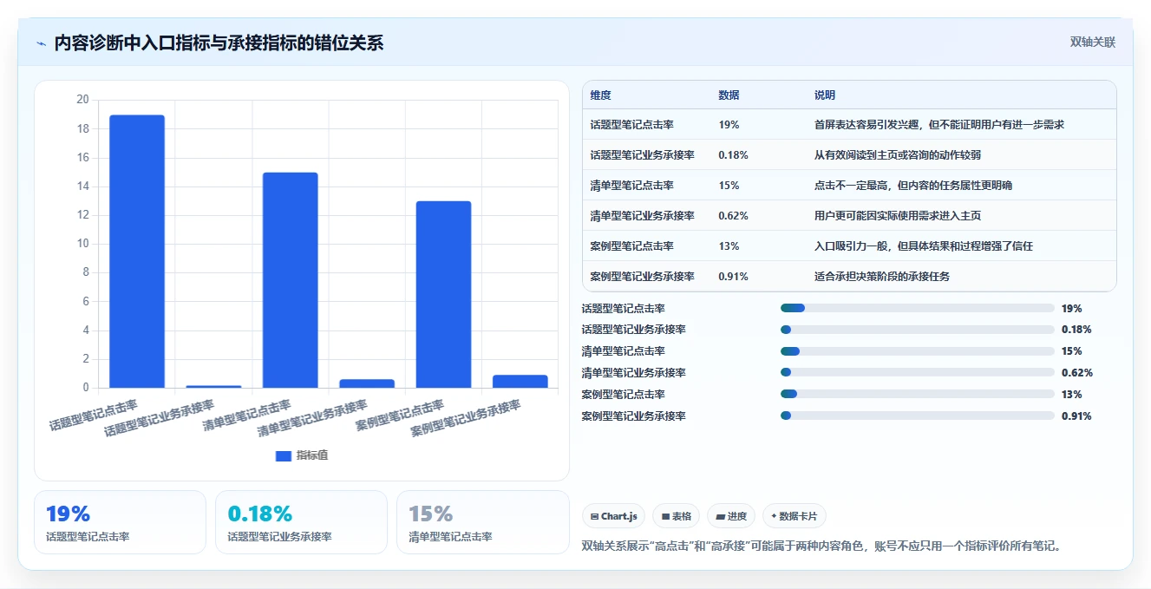Click the 0.62% value beside progress bar

pos(1076,373)
